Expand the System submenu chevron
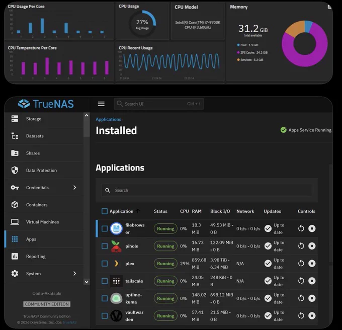Viewport: 342px width, 330px height. (x=75, y=274)
